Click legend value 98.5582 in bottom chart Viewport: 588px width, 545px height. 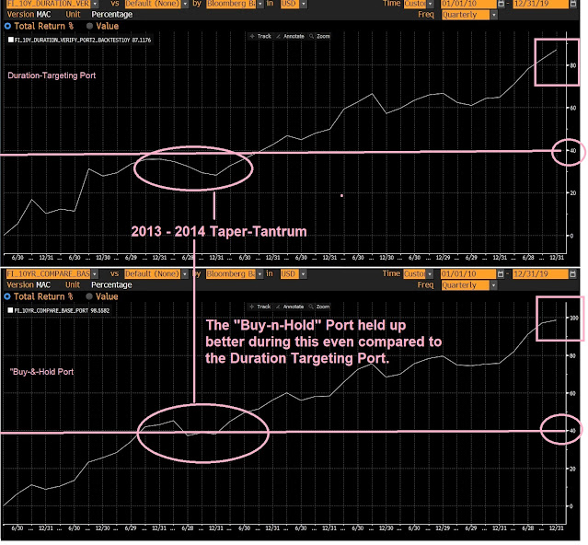[100, 310]
